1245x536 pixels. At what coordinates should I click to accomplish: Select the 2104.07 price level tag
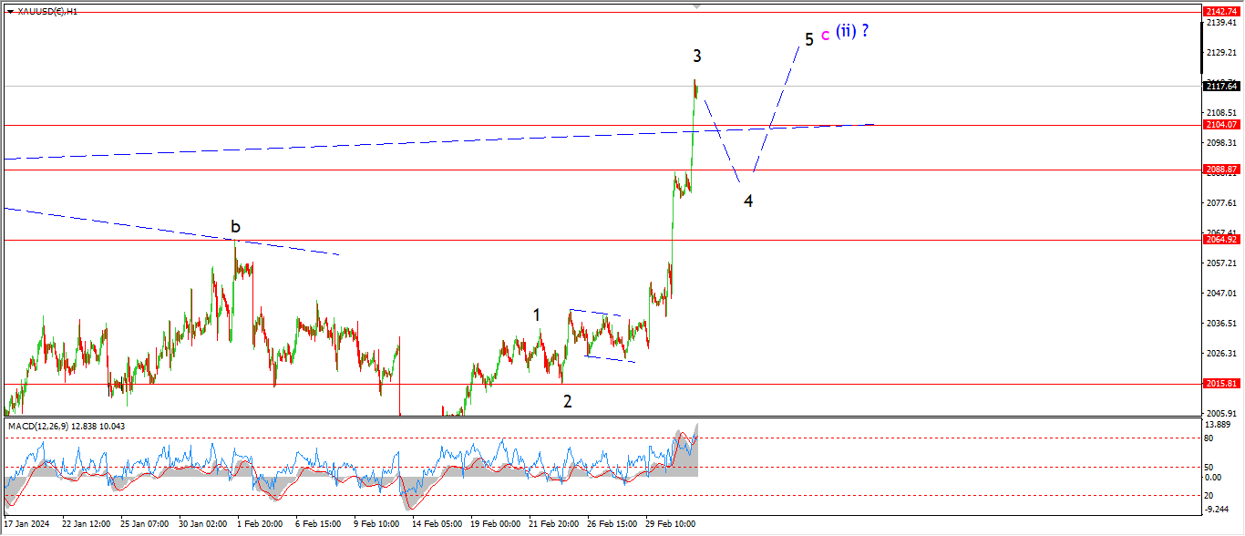[x=1220, y=125]
